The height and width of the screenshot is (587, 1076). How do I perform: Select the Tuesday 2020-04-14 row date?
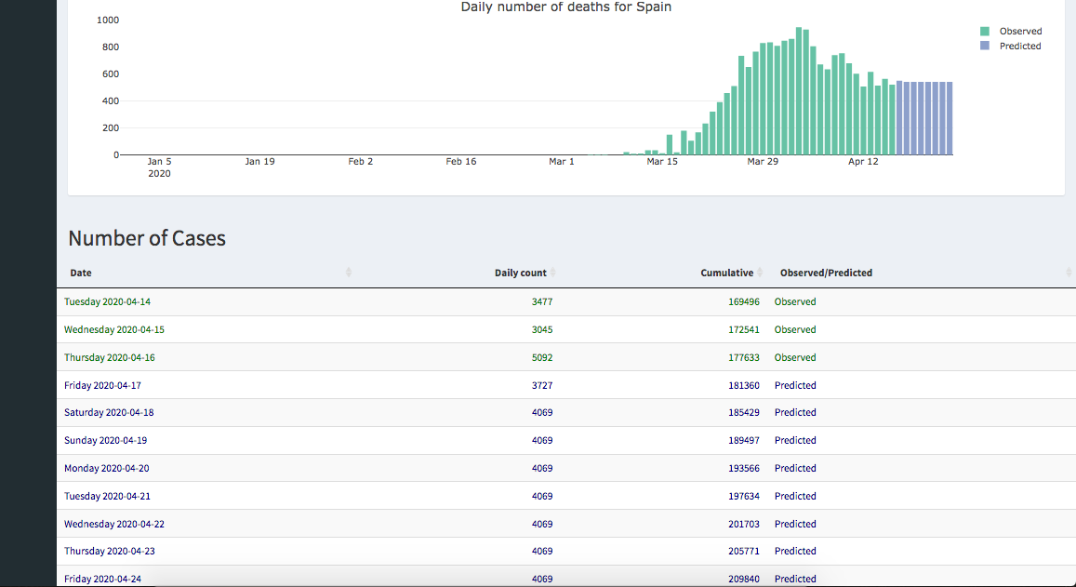tap(107, 301)
